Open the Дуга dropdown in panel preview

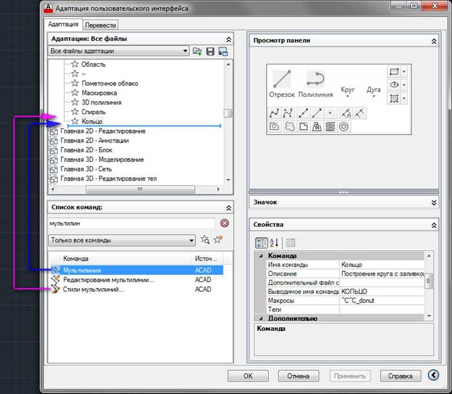[x=374, y=92]
